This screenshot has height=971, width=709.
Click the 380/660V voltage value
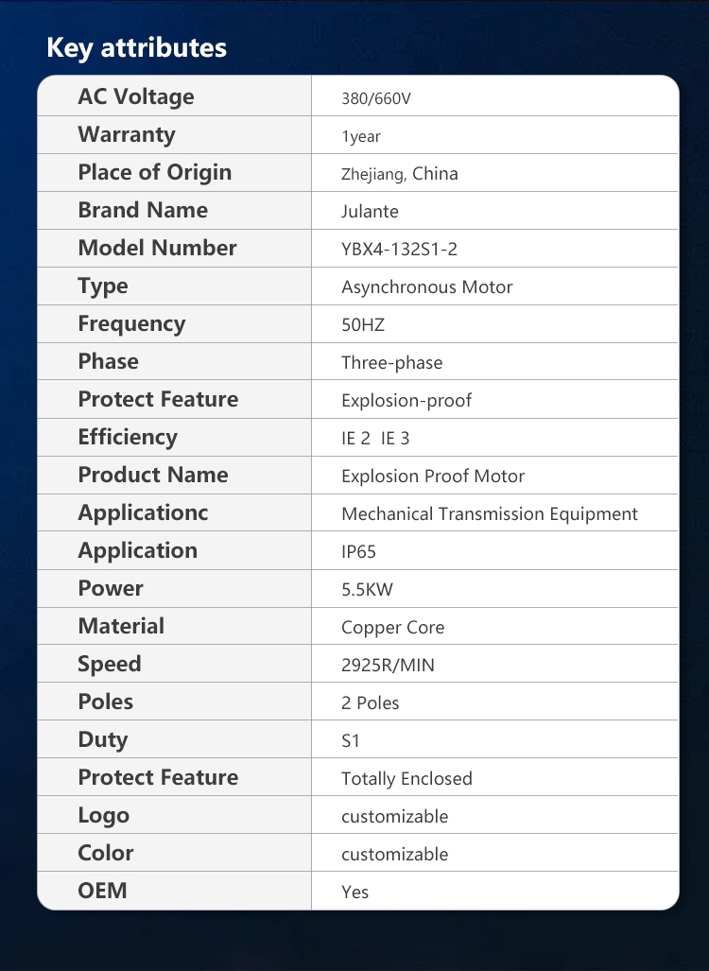pyautogui.click(x=375, y=98)
